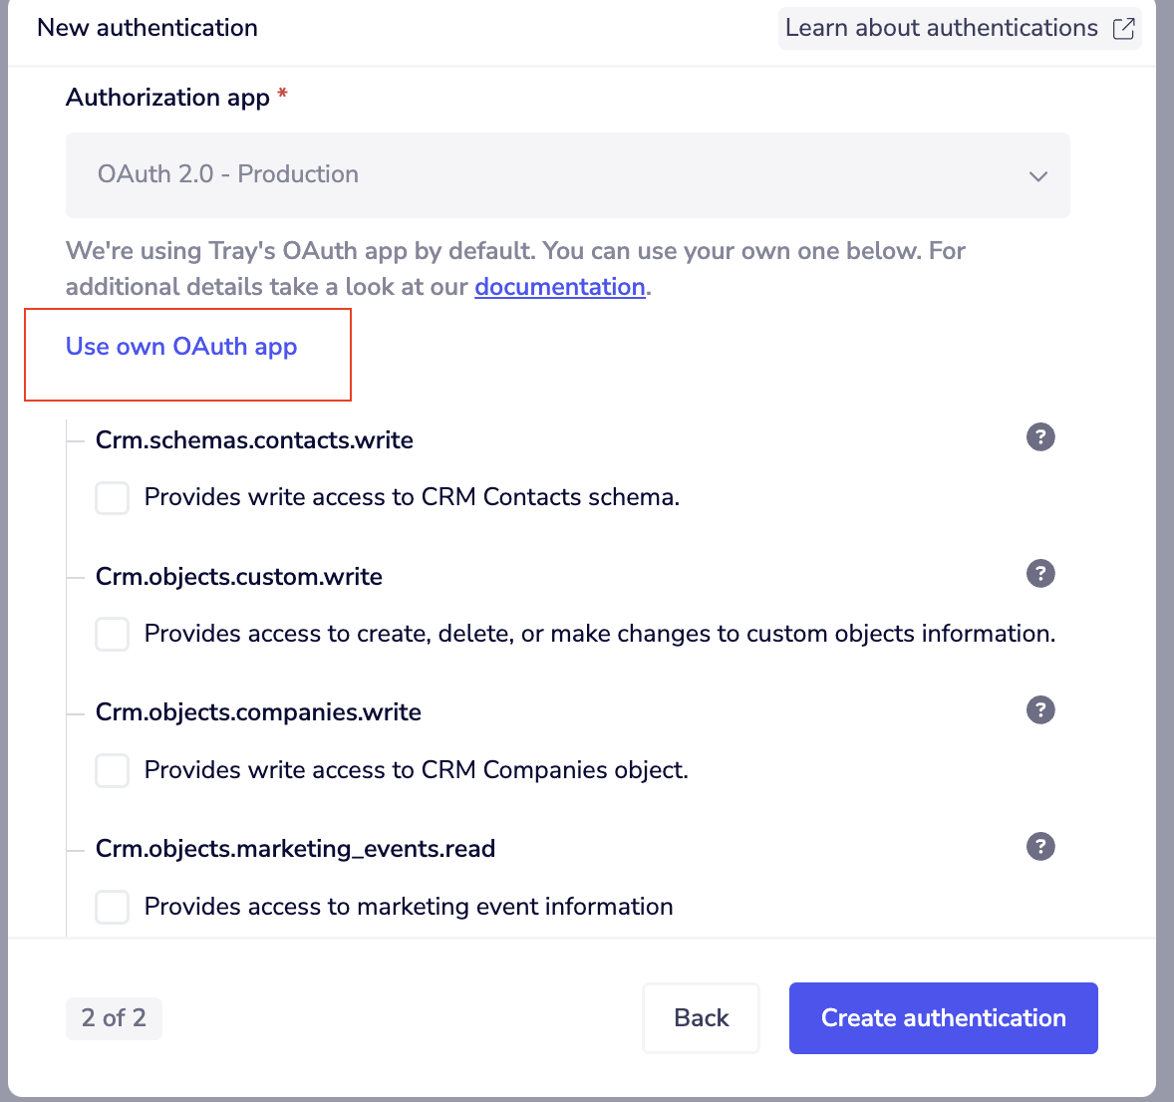
Task: Open the Use own OAuth app link
Action: (180, 347)
